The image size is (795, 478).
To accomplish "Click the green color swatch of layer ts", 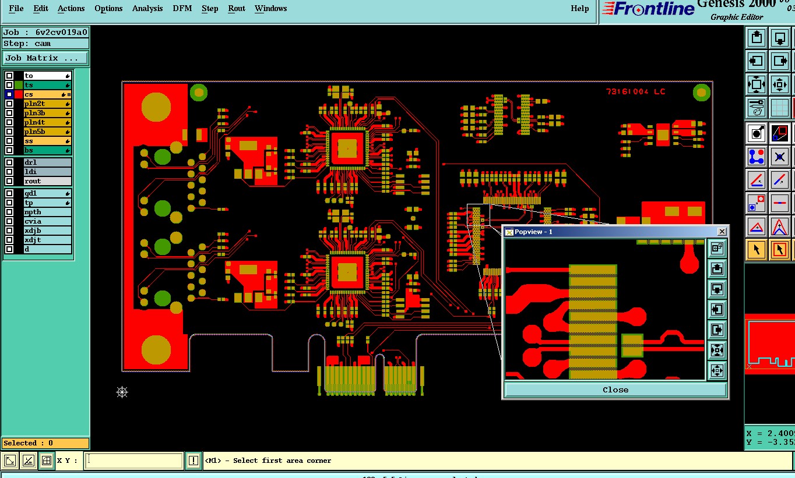I will point(19,85).
